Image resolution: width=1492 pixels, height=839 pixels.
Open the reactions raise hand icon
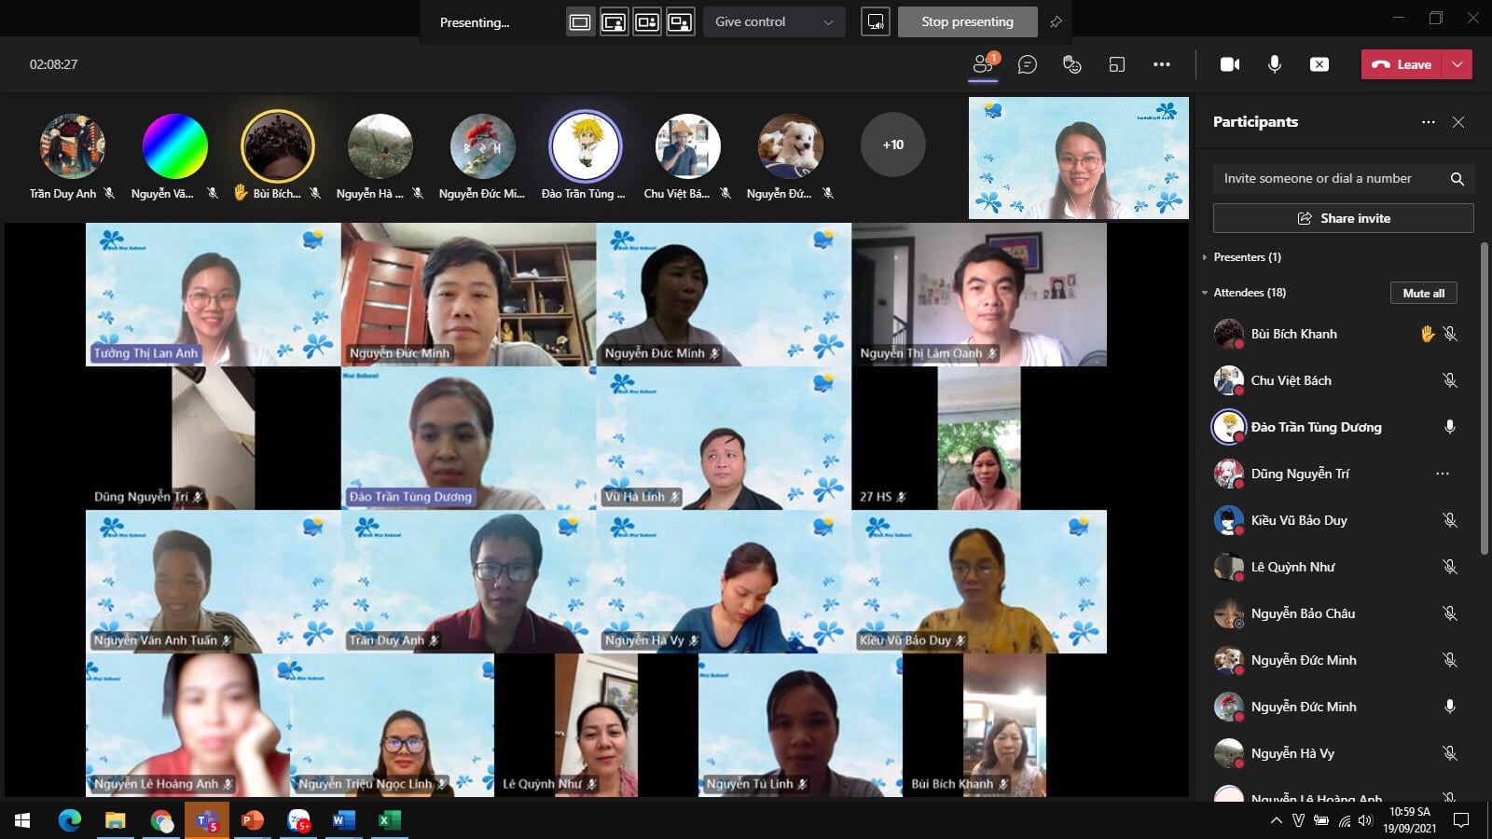[1072, 64]
